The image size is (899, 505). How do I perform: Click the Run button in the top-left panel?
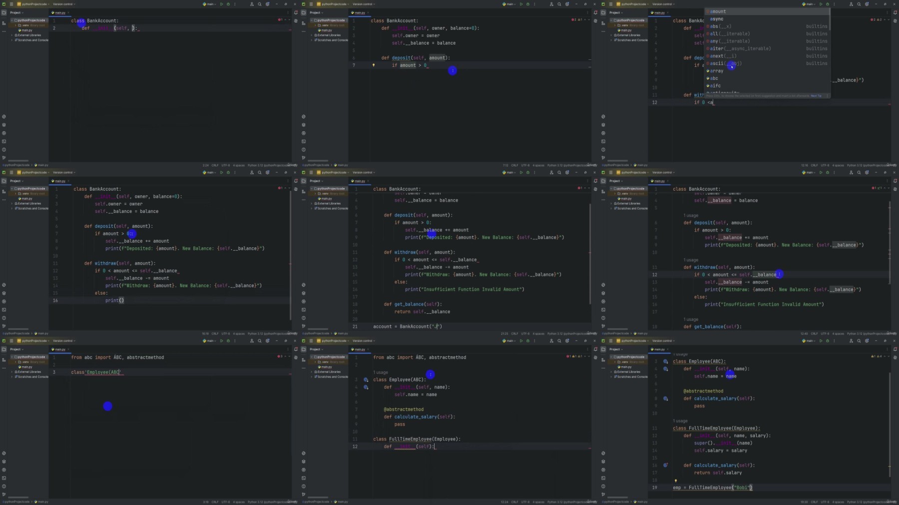(221, 4)
